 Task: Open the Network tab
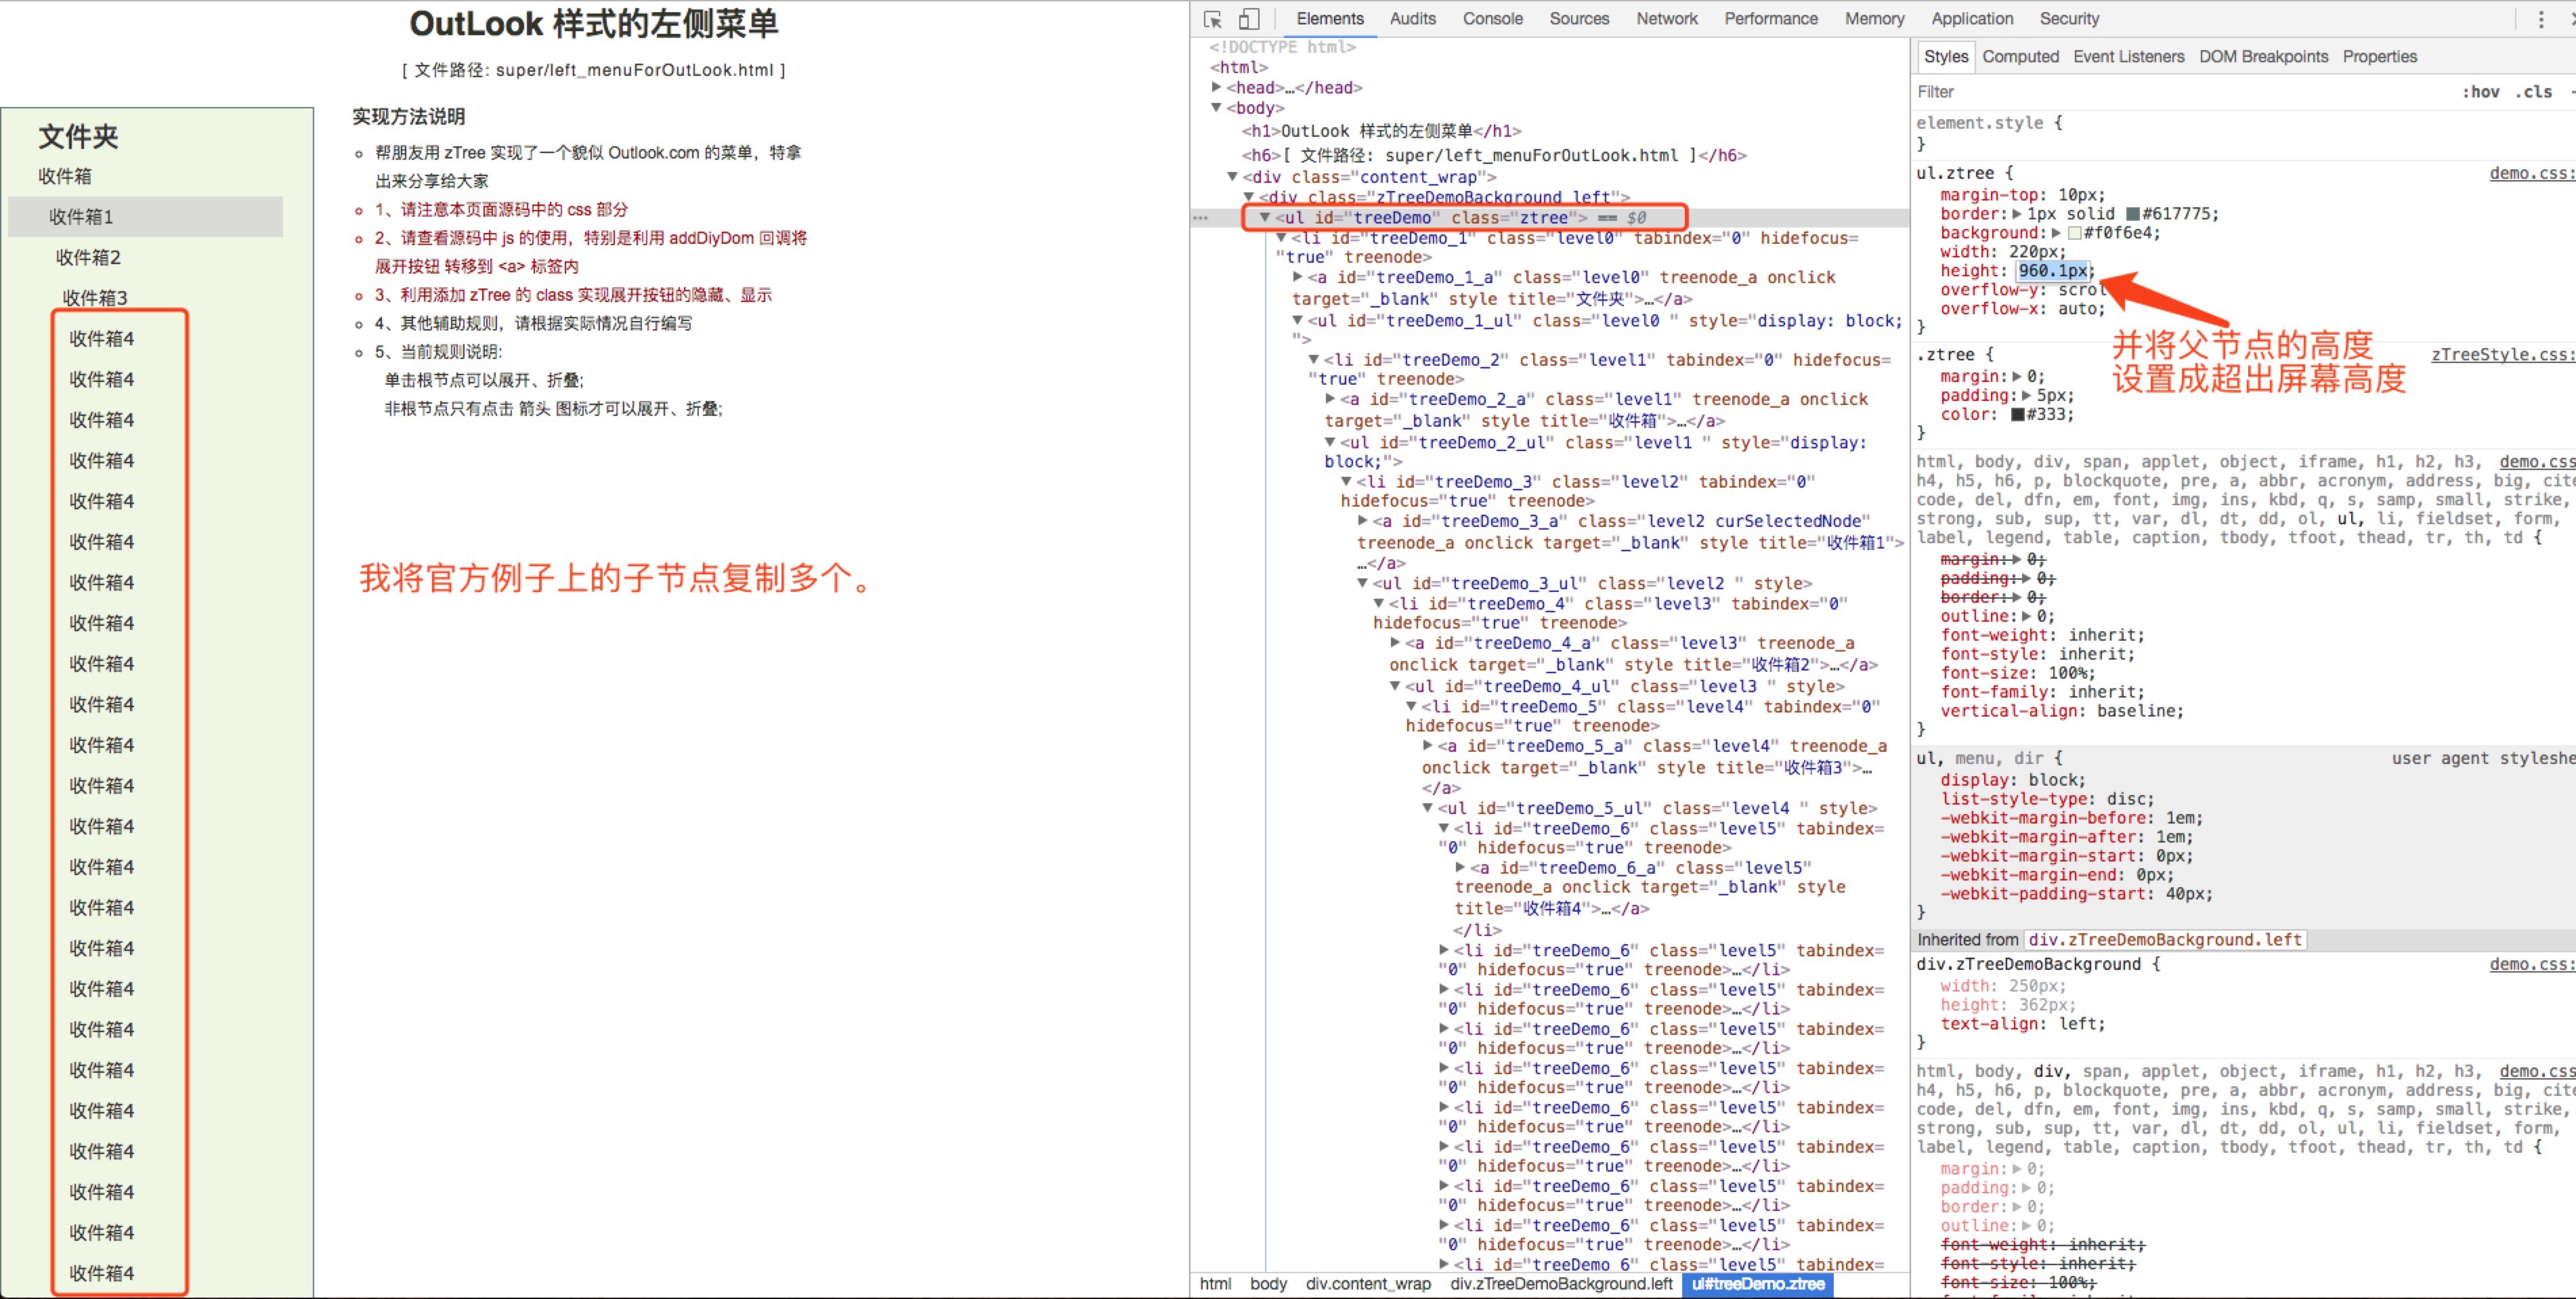click(1666, 19)
